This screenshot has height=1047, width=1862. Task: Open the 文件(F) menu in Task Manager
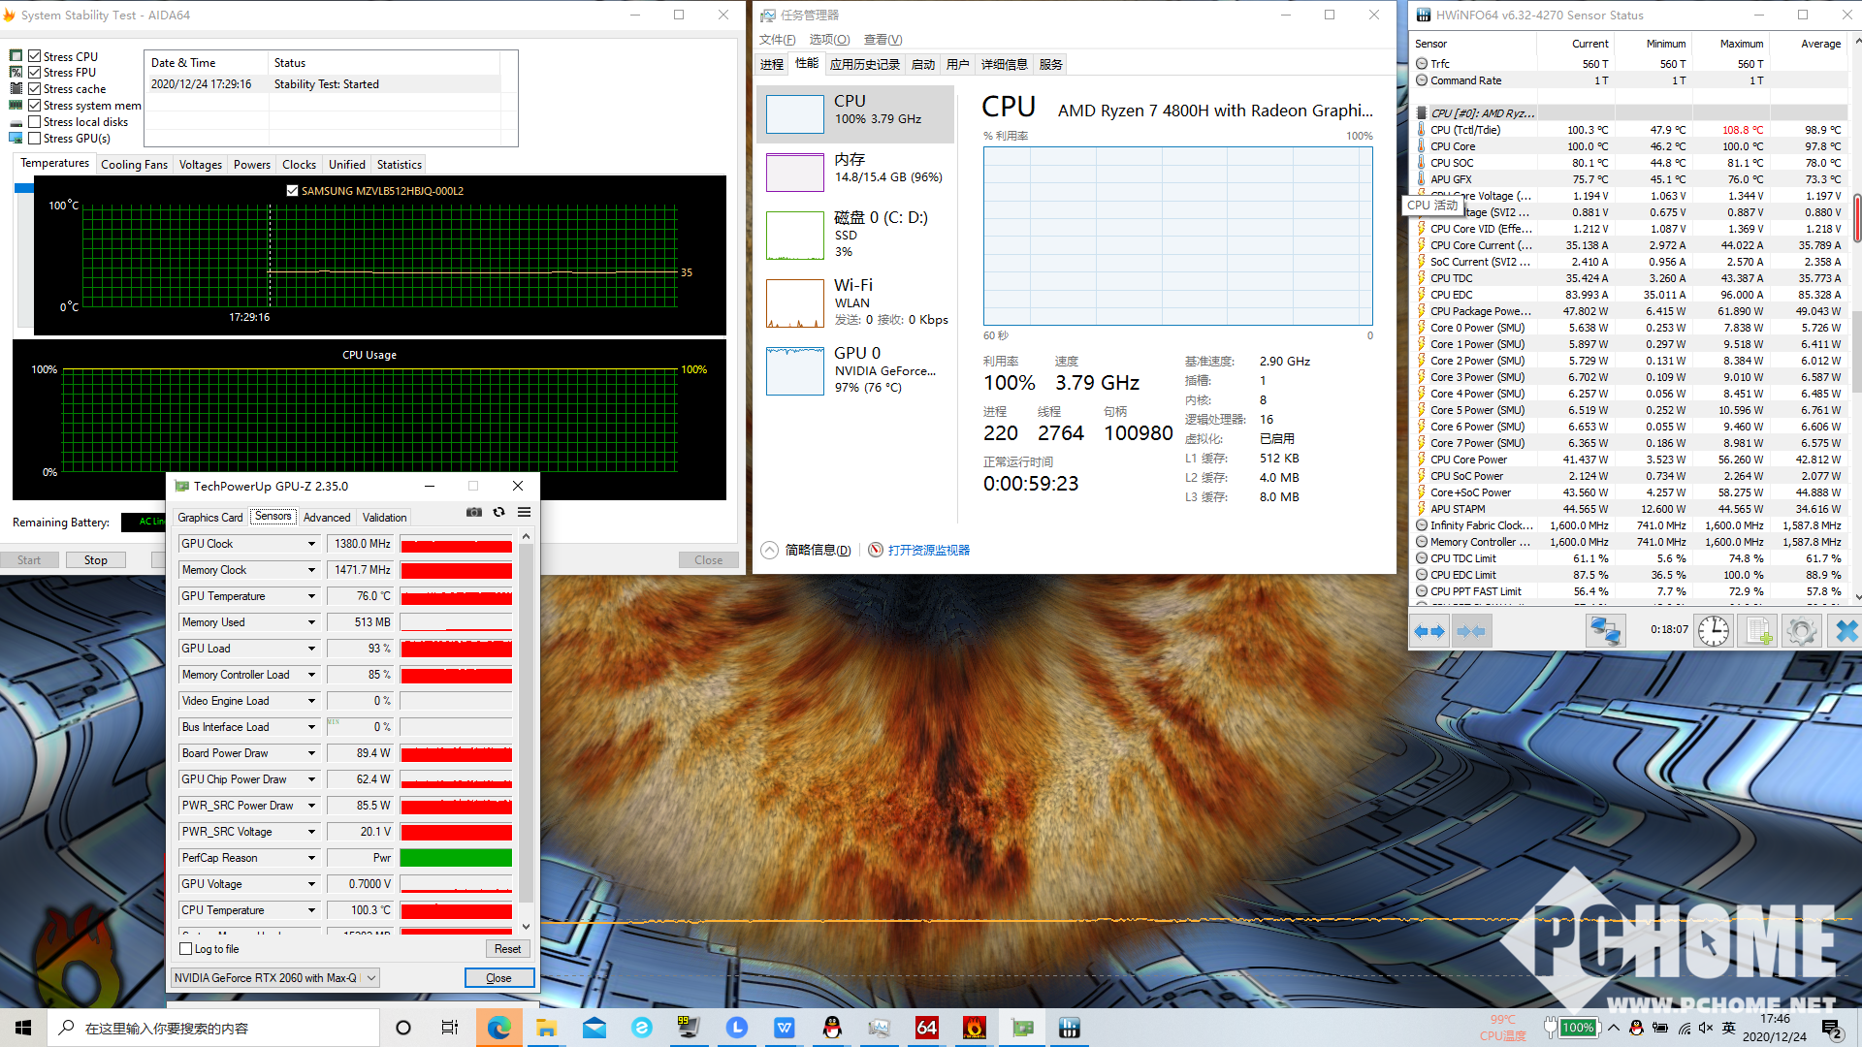(x=777, y=39)
